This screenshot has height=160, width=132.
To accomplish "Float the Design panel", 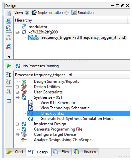I will tap(123, 6).
